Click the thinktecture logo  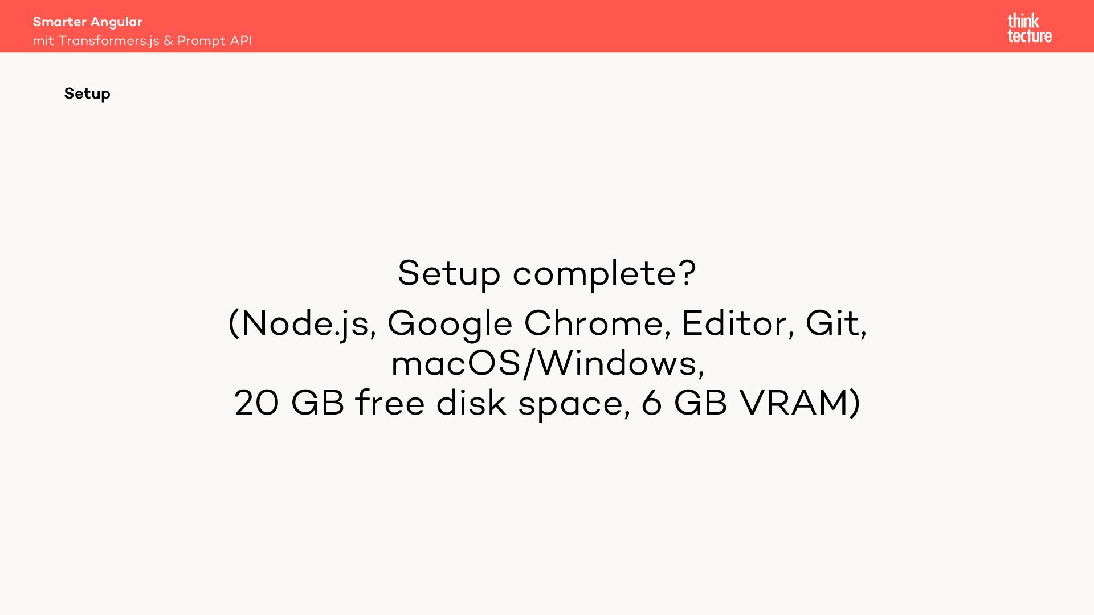1030,28
